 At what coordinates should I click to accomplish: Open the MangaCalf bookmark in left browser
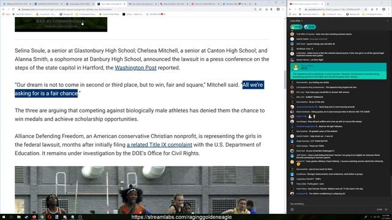[66, 14]
